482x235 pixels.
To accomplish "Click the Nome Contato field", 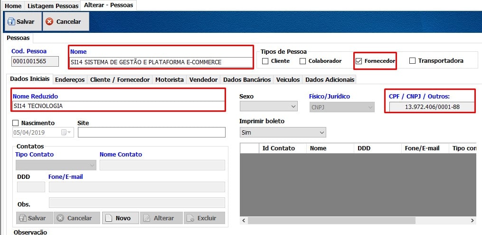I will pyautogui.click(x=162, y=165).
